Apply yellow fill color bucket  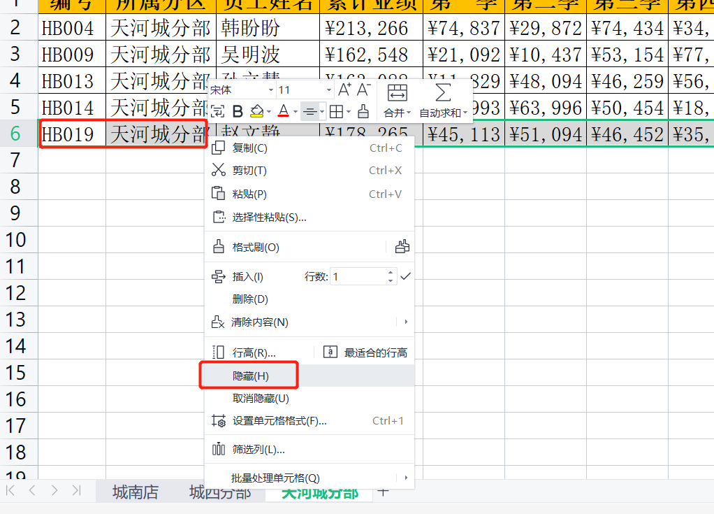tap(257, 111)
